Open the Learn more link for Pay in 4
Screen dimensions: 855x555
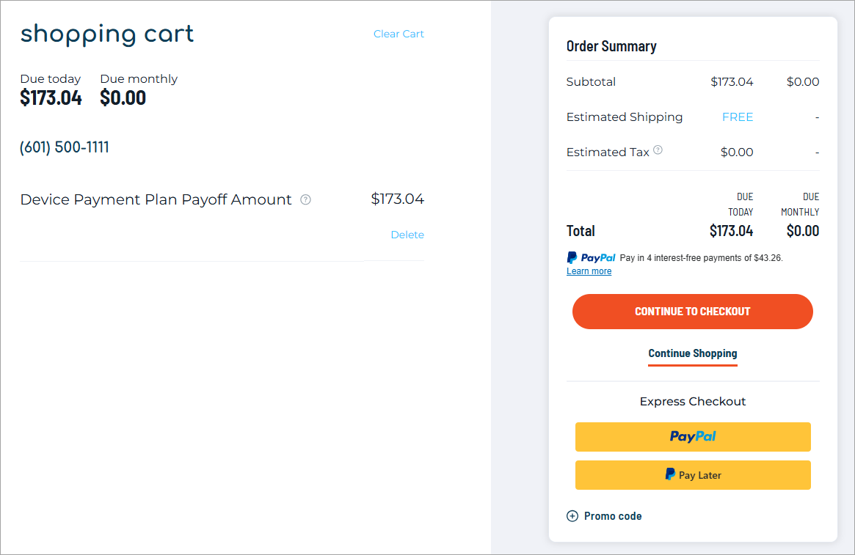589,271
